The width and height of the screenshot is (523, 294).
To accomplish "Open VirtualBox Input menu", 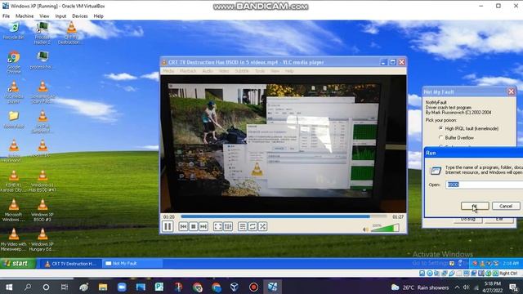I will 60,16.
